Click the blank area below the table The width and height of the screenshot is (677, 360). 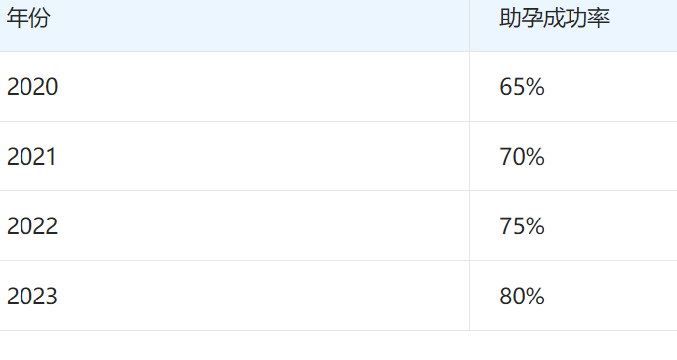338,345
